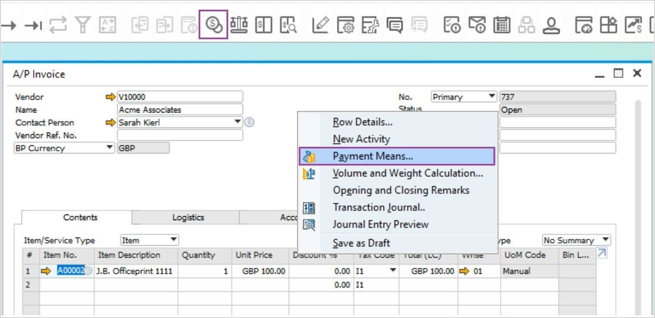This screenshot has height=318, width=655.
Task: Click the Item Description column header
Action: pyautogui.click(x=136, y=255)
